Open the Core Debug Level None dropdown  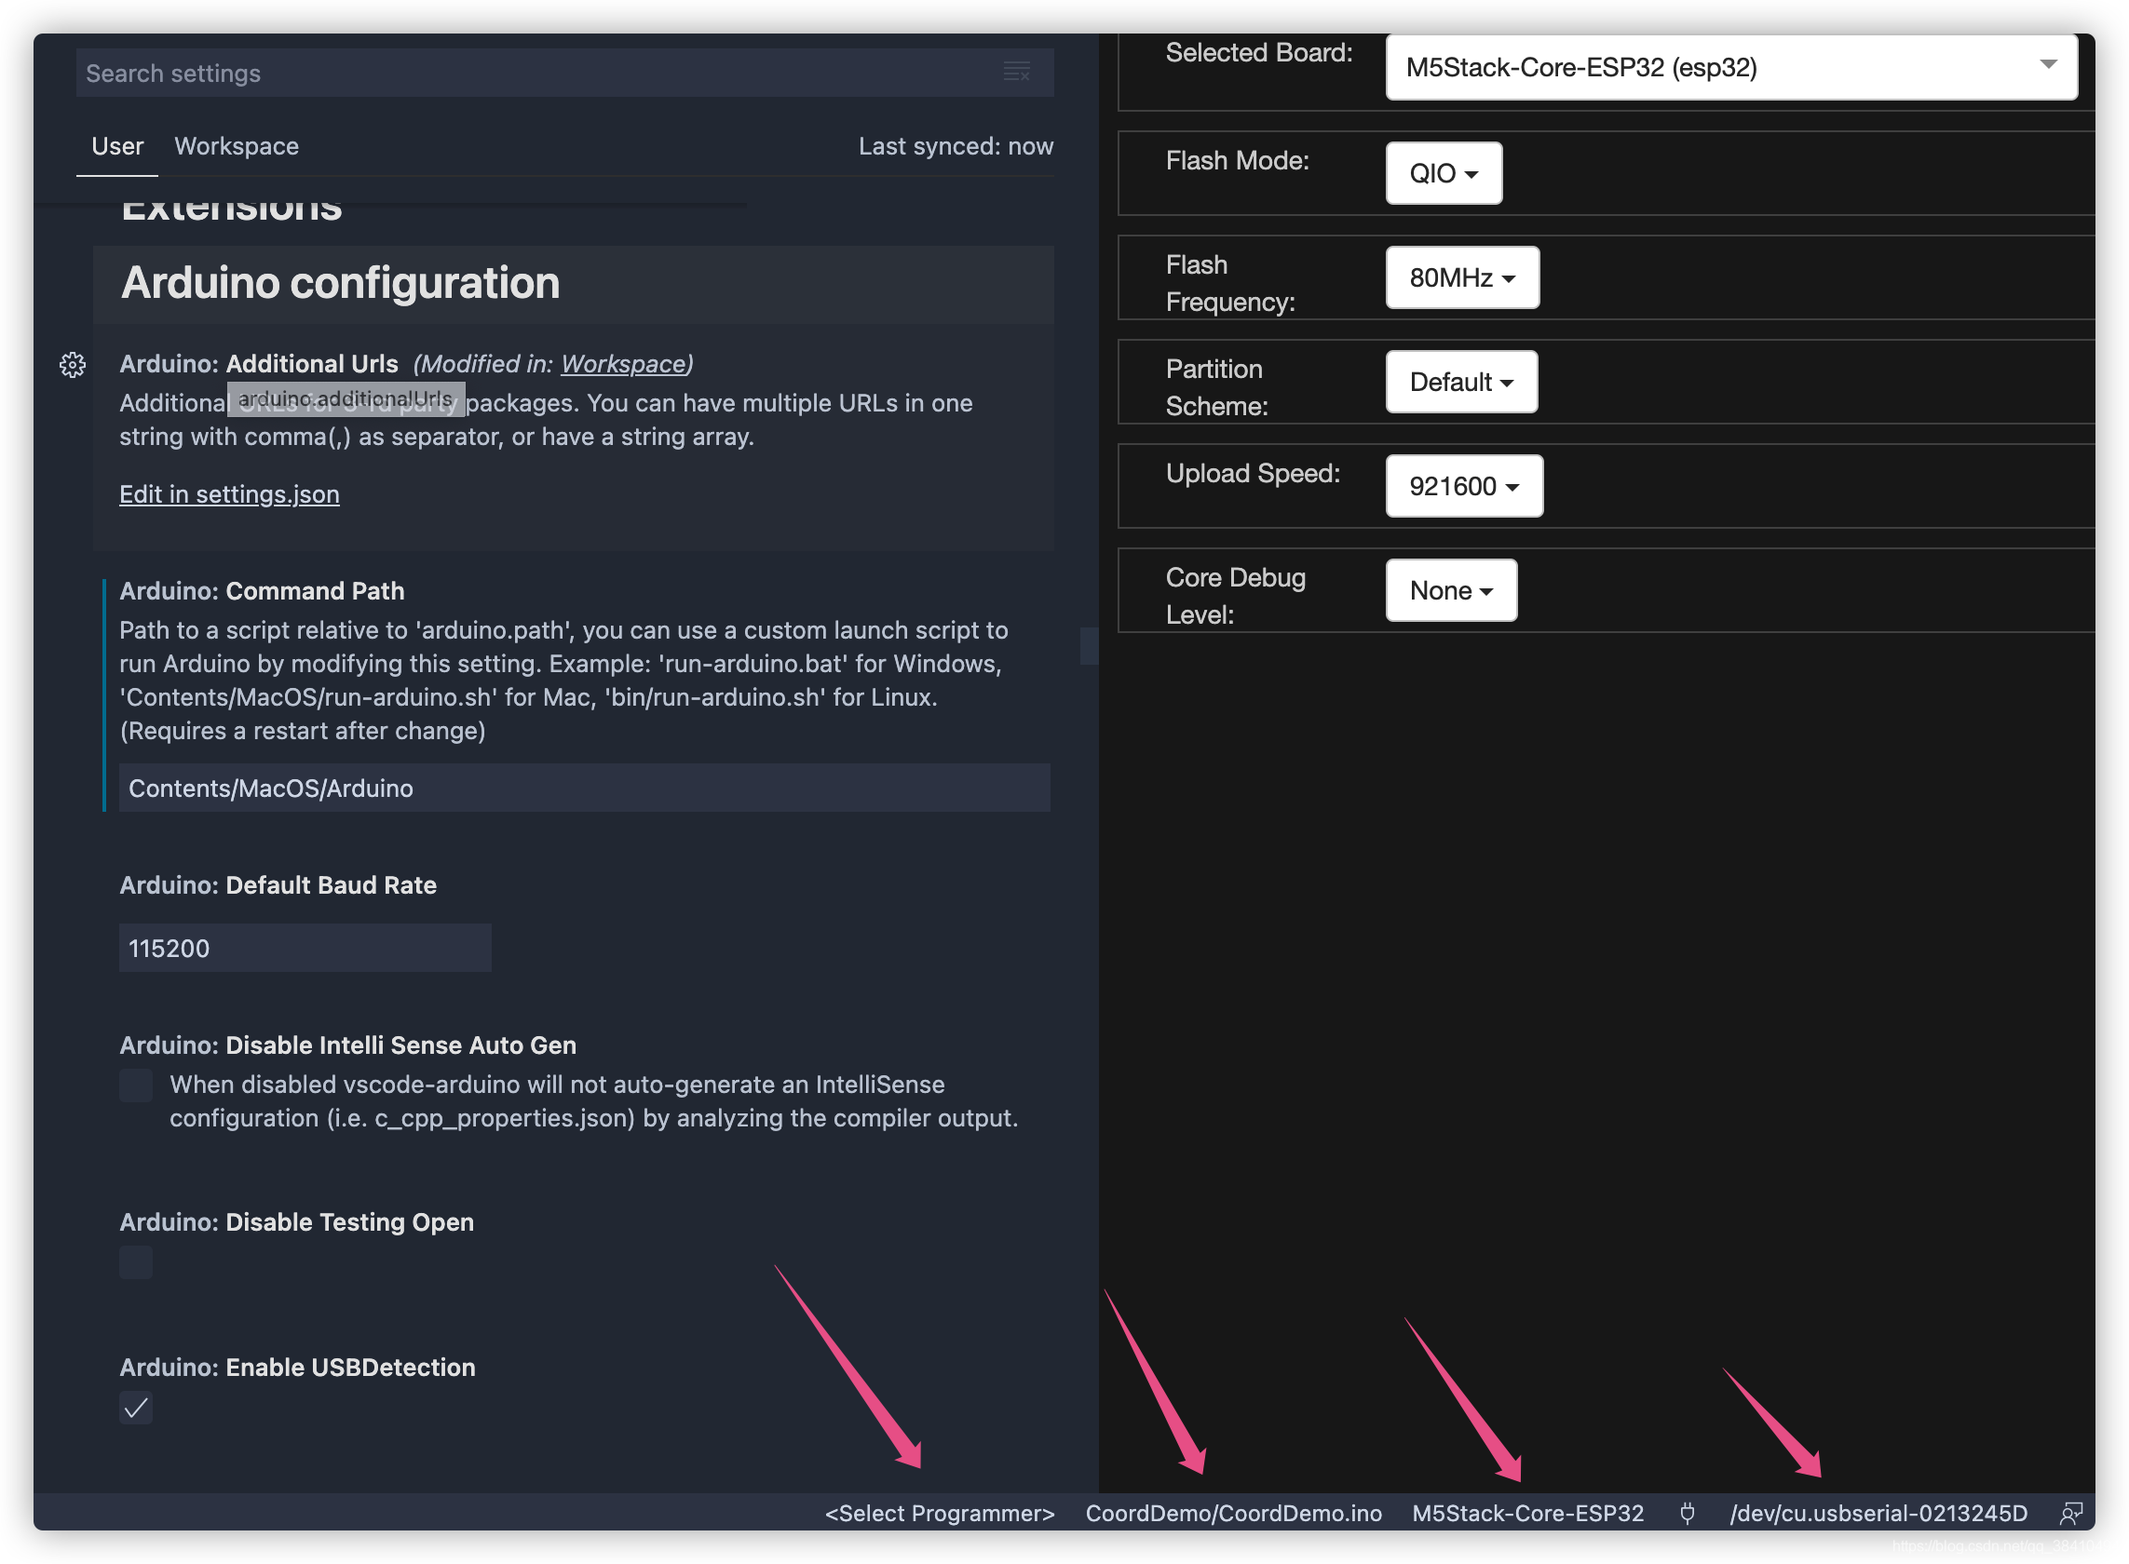click(x=1450, y=590)
